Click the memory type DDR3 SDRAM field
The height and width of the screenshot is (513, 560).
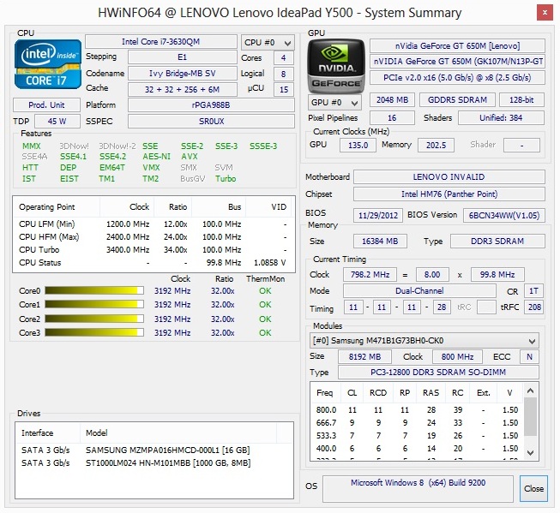click(x=497, y=242)
